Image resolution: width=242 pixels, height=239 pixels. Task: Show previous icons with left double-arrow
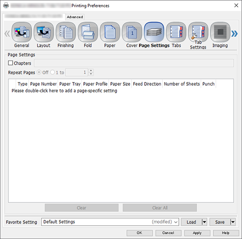click(x=7, y=34)
